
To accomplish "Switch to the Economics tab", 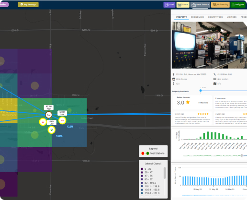I will 197,17.
